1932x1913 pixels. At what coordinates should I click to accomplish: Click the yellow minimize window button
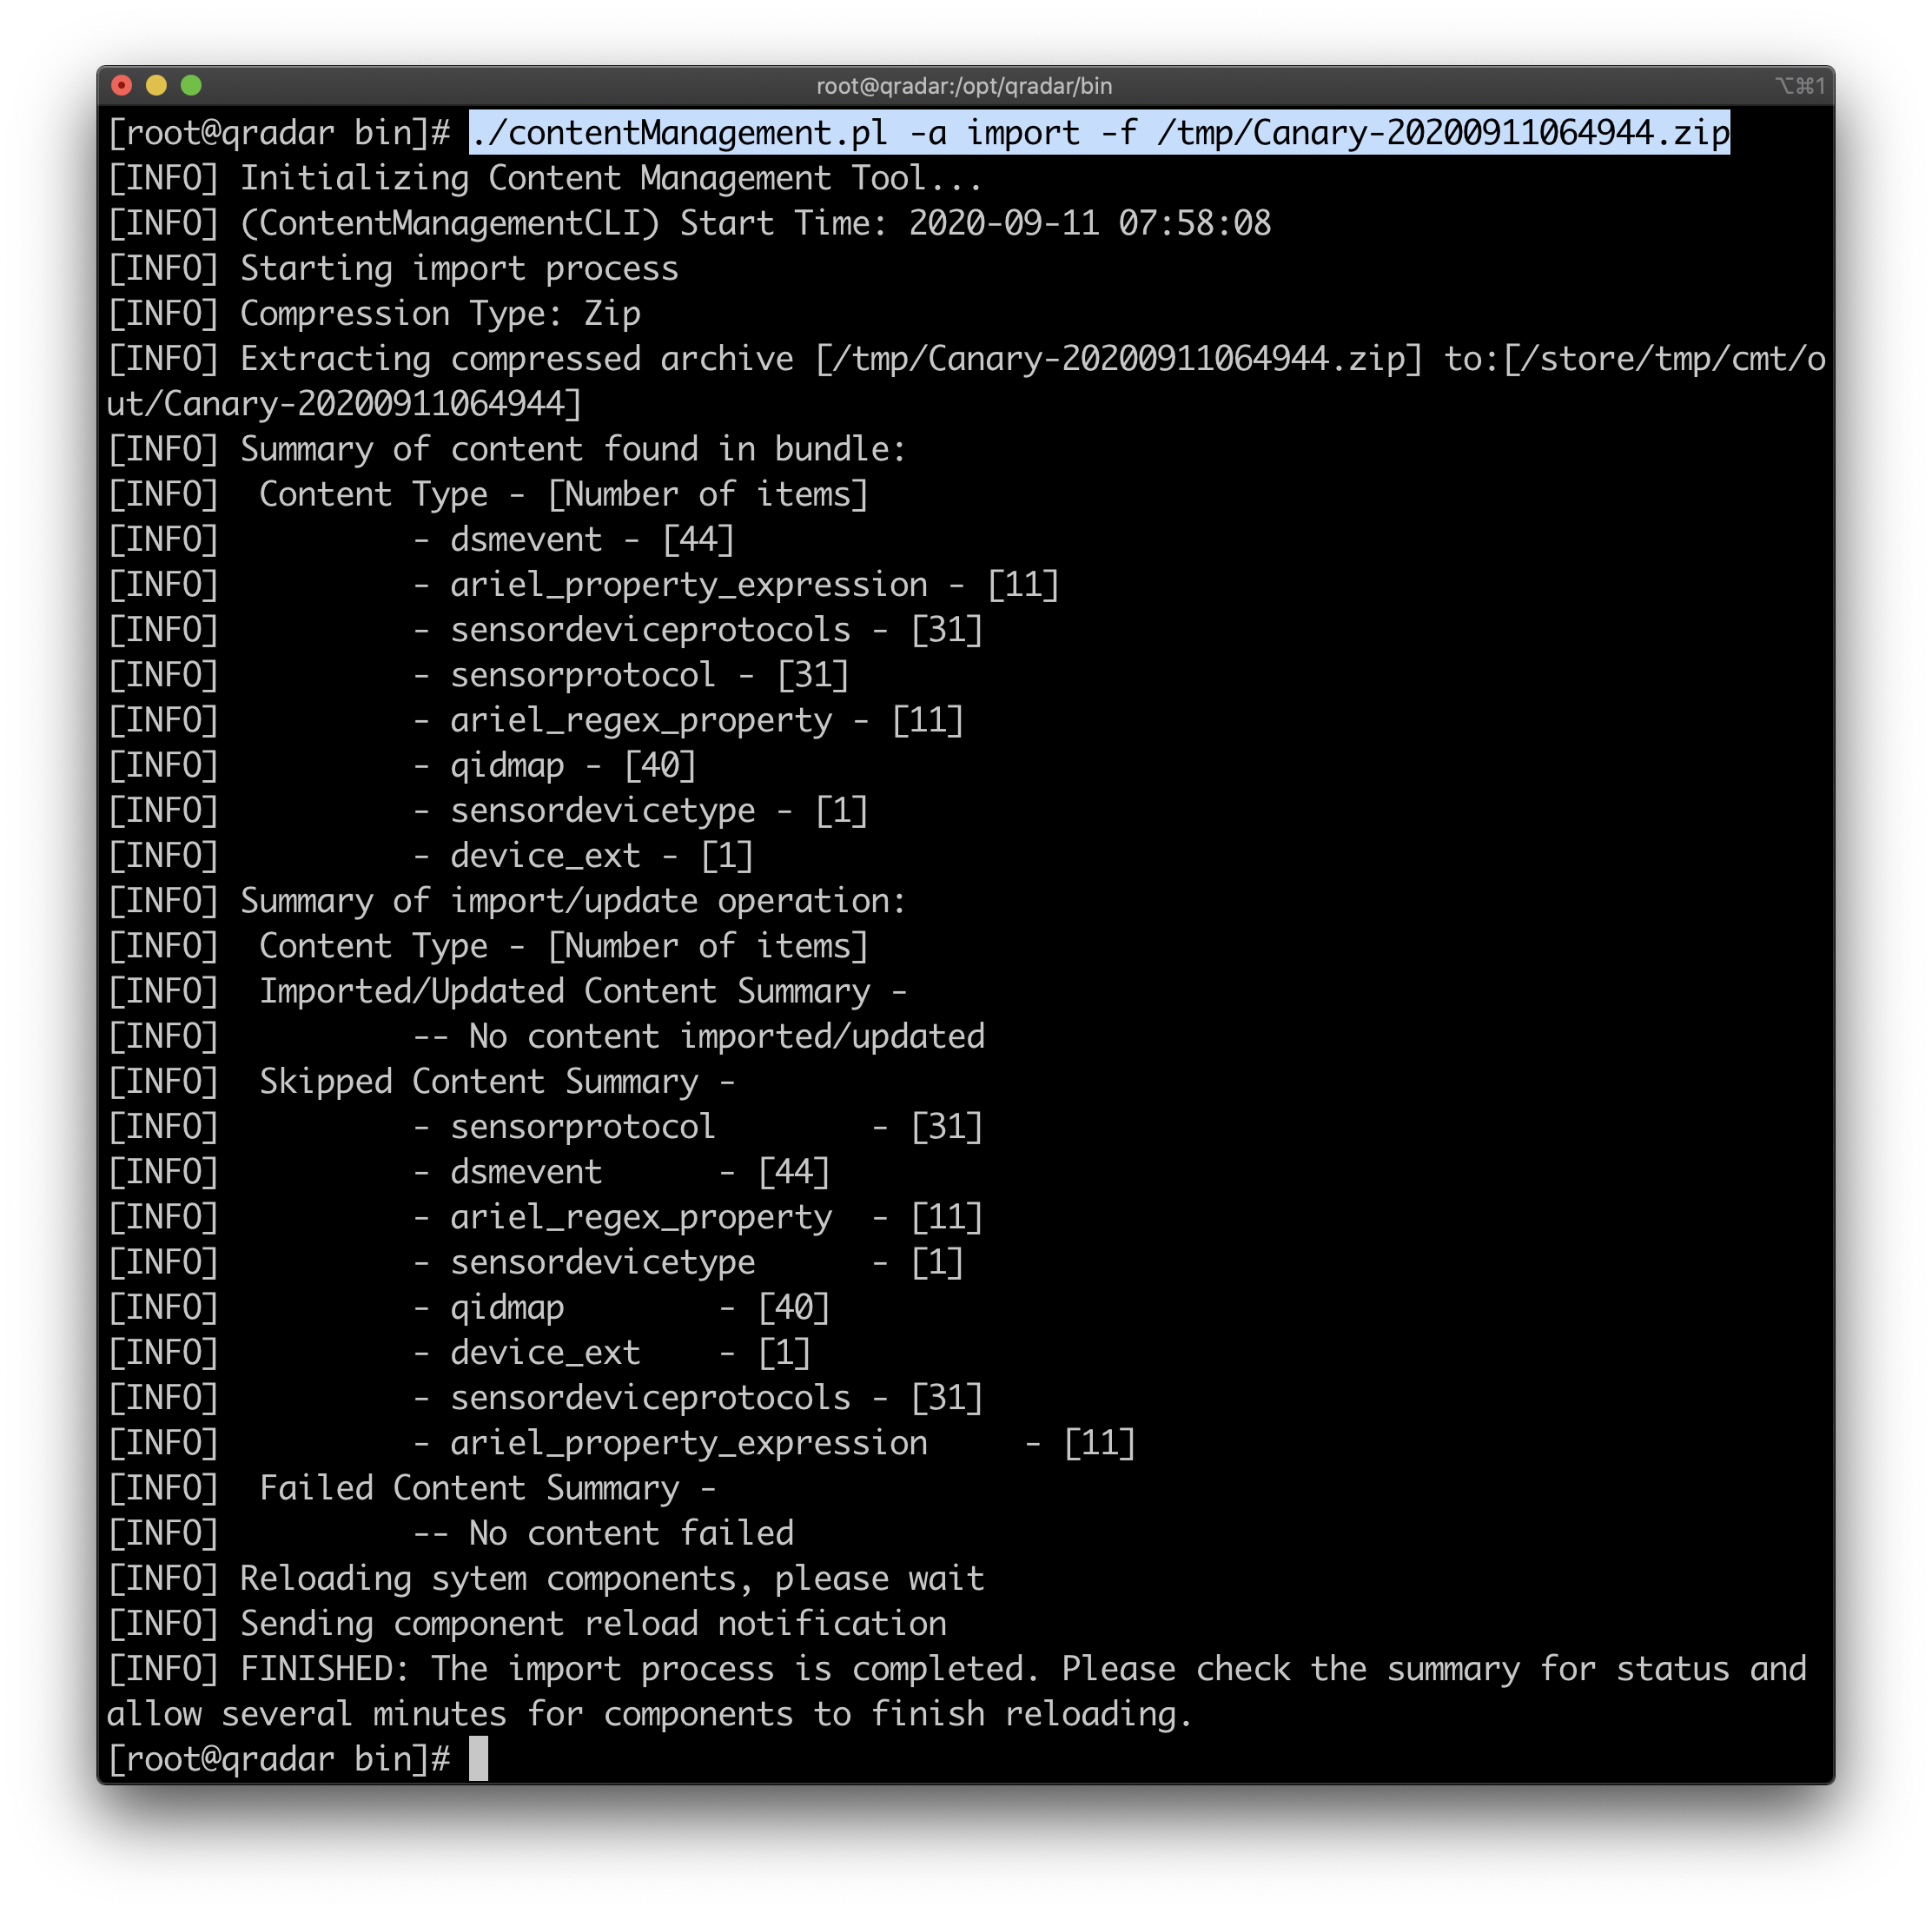(156, 86)
